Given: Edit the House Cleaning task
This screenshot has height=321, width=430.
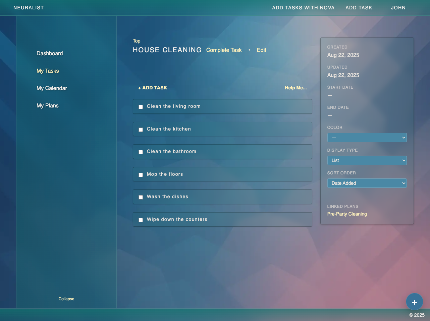Looking at the screenshot, I should coord(262,50).
